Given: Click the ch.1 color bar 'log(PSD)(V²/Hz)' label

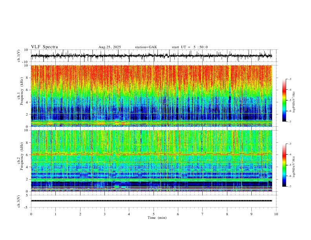Looking at the screenshot, I should (294, 102).
